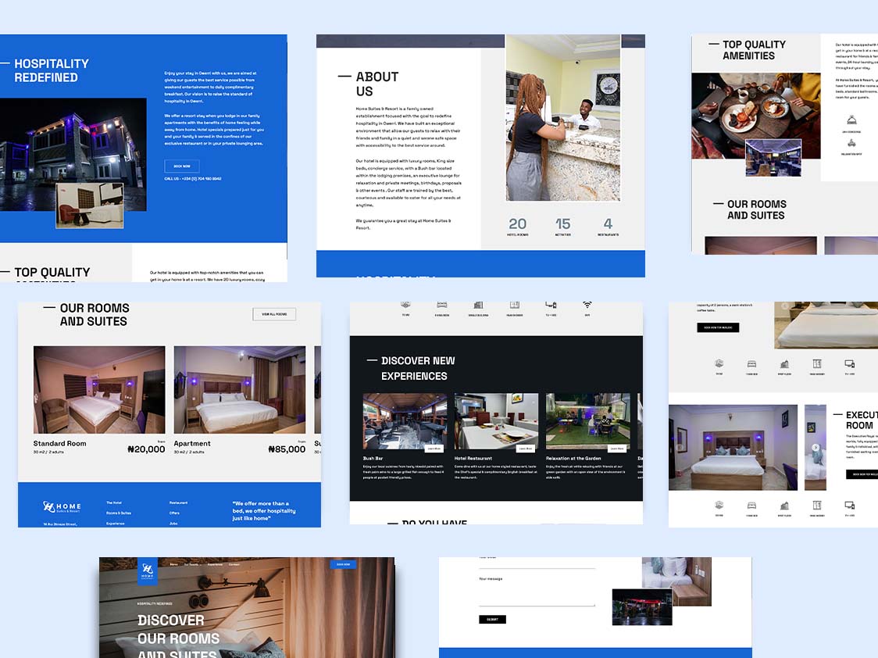Open the Experience page from the navbar

[x=214, y=564]
